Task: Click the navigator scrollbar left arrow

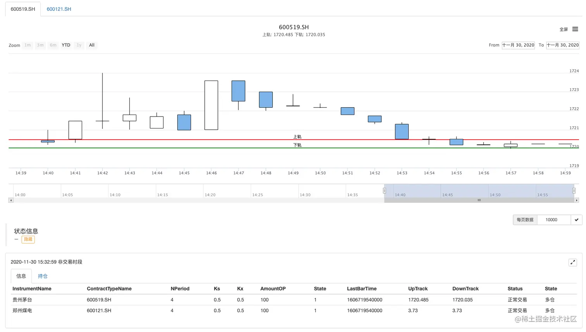Action: click(11, 200)
